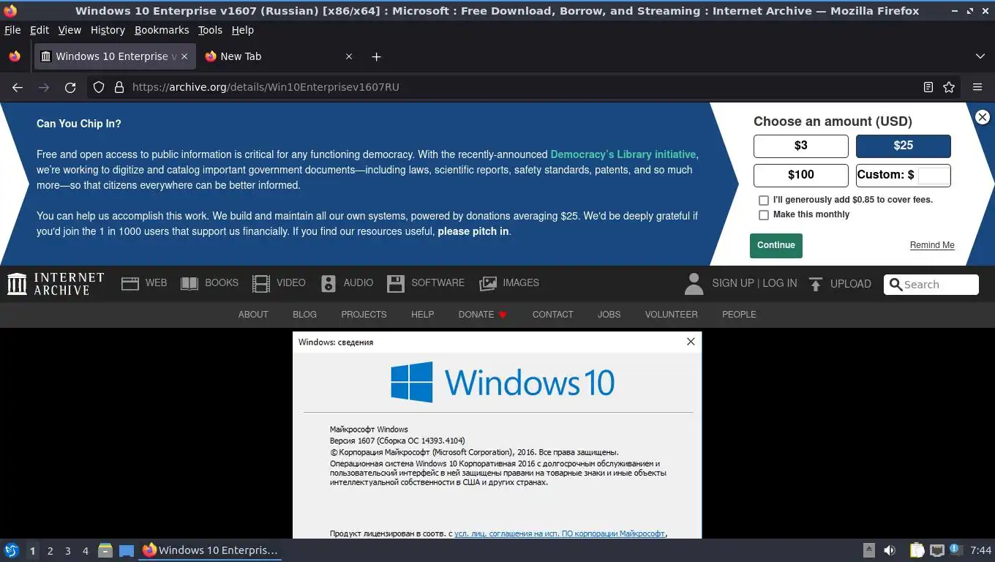Click the DONATE link with heart
Screen dimensions: 995x562
click(x=483, y=315)
